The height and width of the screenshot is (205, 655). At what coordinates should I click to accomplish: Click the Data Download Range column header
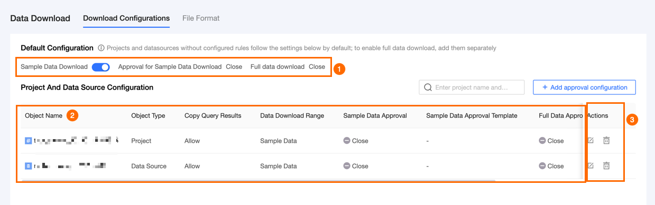(292, 115)
